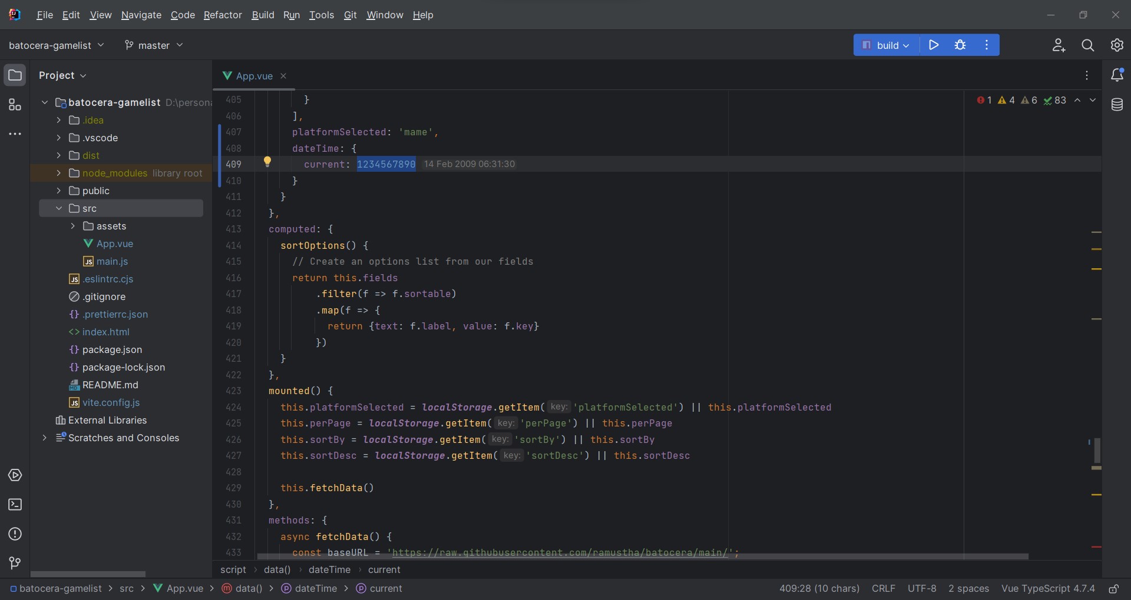The image size is (1131, 600).
Task: Select App.vue in project tree
Action: [x=114, y=244]
